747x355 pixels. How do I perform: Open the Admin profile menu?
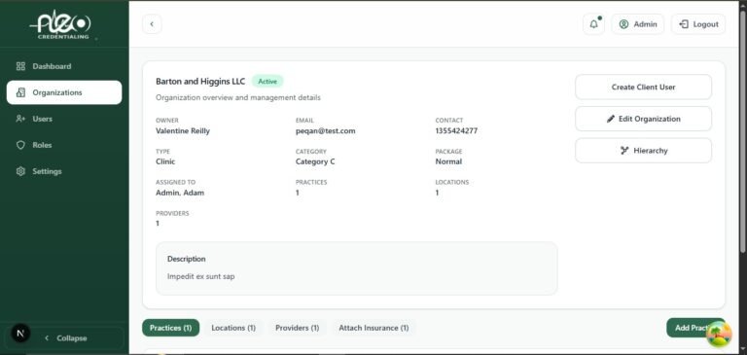637,24
